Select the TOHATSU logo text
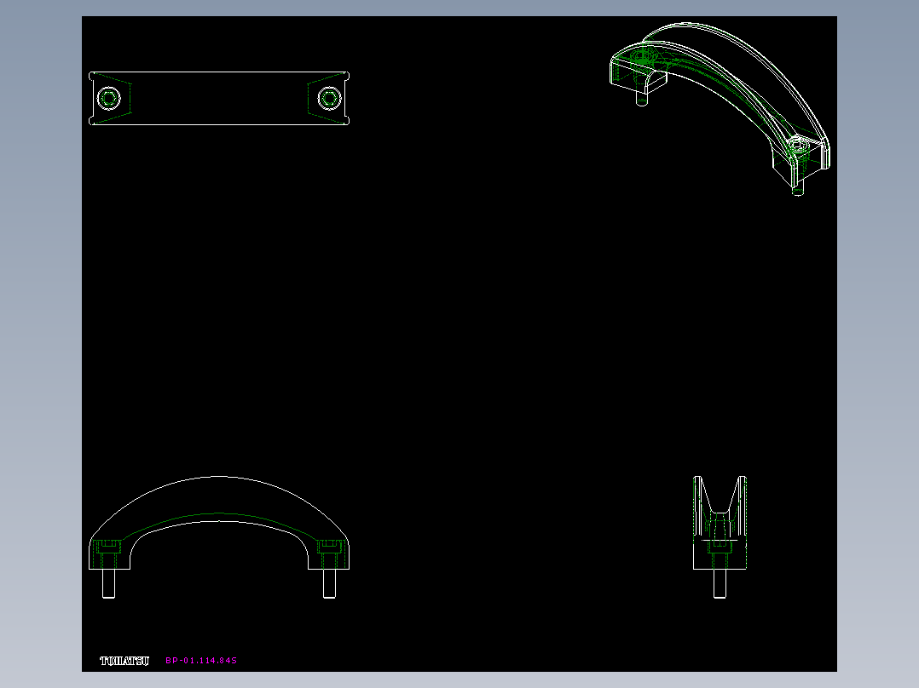Viewport: 919px width, 688px height. [x=124, y=661]
